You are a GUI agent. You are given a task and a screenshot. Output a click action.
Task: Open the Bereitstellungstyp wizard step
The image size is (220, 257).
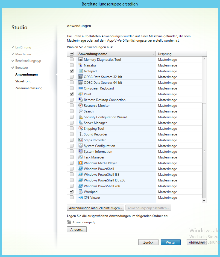pyautogui.click(x=28, y=61)
